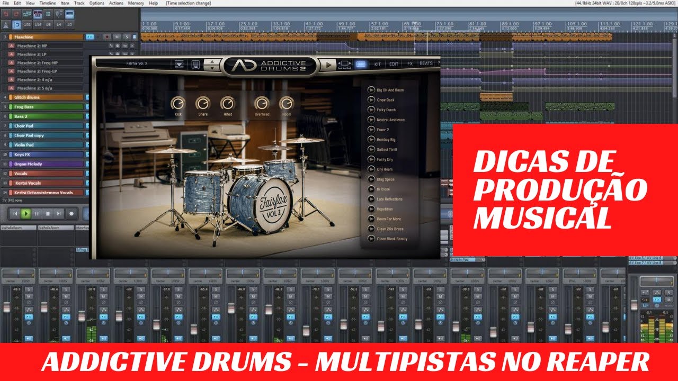The height and width of the screenshot is (381, 678).
Task: Go to project start in transport
Action: point(14,214)
